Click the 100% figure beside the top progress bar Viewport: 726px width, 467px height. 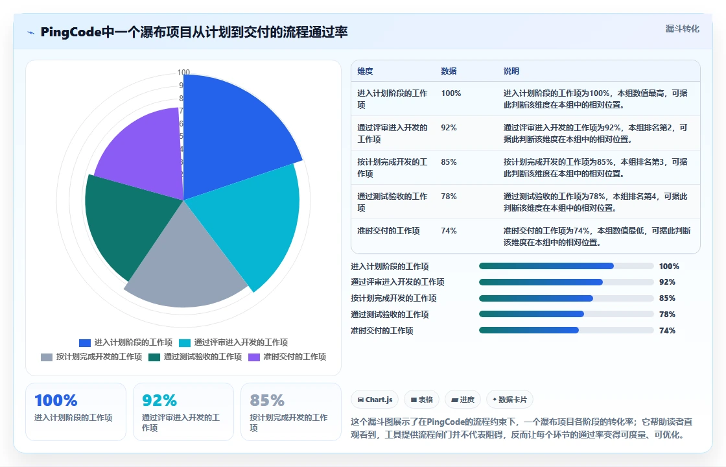669,267
